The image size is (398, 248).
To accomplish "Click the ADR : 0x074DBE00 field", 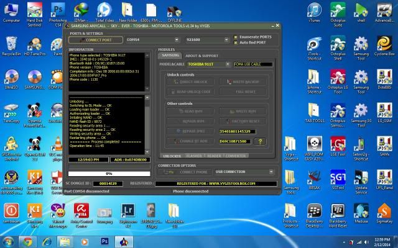I will (130, 160).
